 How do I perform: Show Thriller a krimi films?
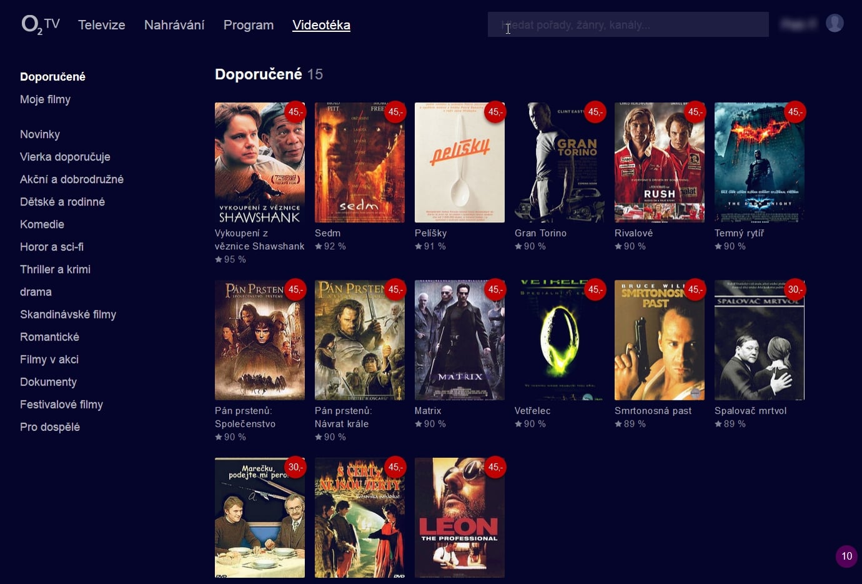55,269
